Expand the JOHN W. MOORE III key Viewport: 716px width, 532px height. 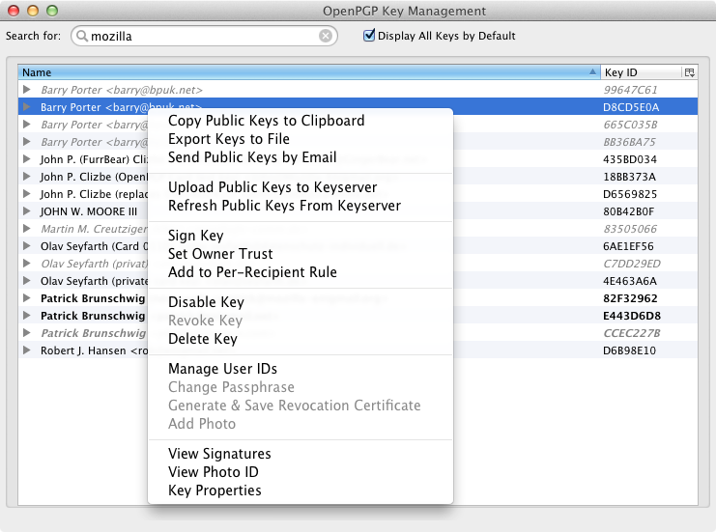[x=27, y=211]
